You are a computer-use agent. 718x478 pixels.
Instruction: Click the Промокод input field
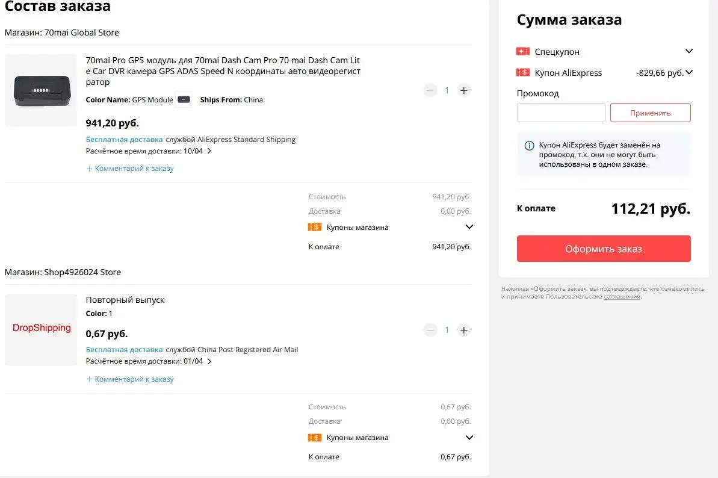click(561, 113)
